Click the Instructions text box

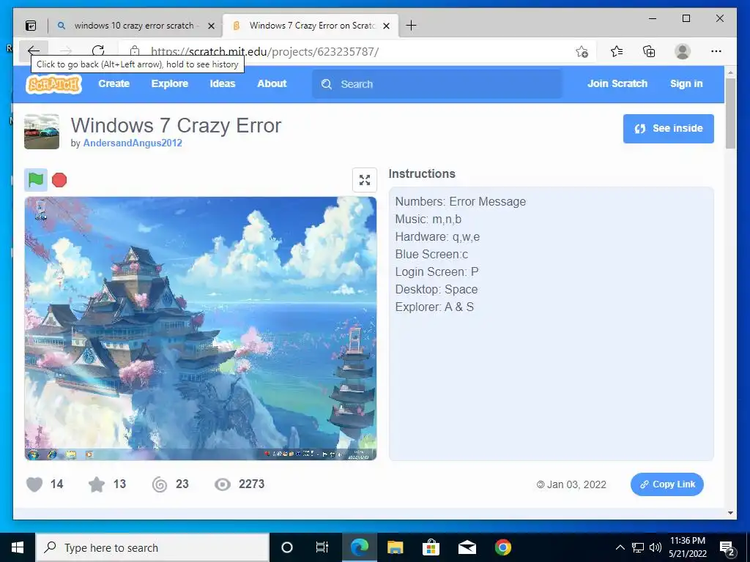[x=551, y=323]
